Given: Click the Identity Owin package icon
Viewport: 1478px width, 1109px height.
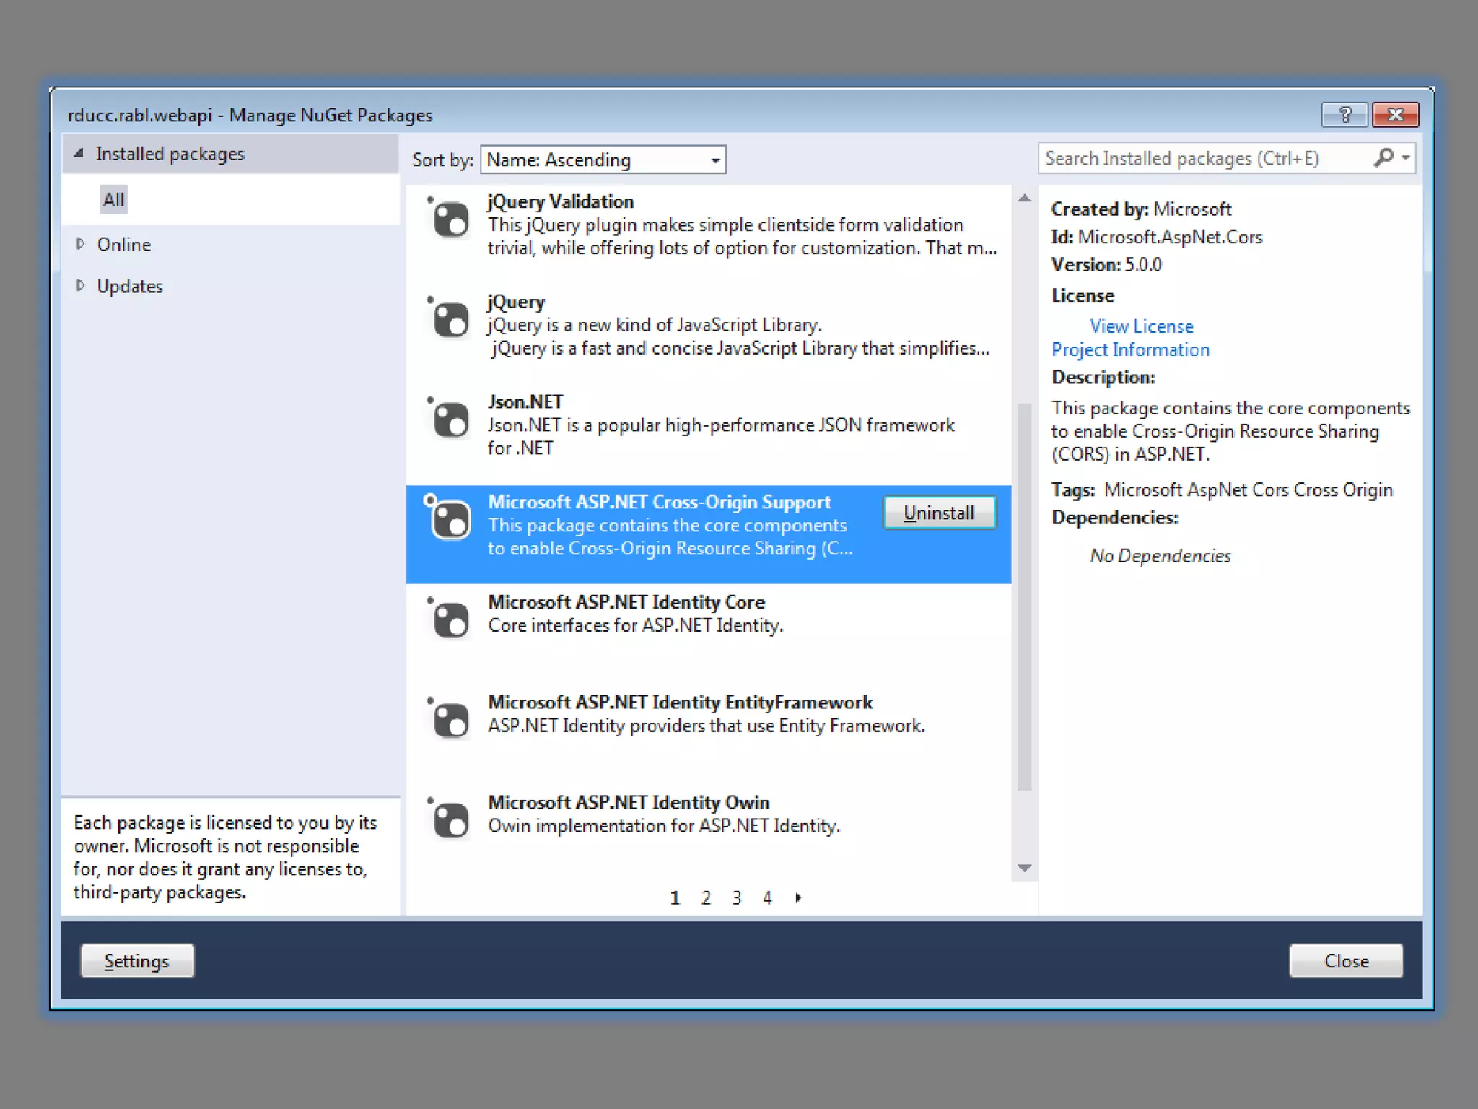Looking at the screenshot, I should [x=450, y=821].
